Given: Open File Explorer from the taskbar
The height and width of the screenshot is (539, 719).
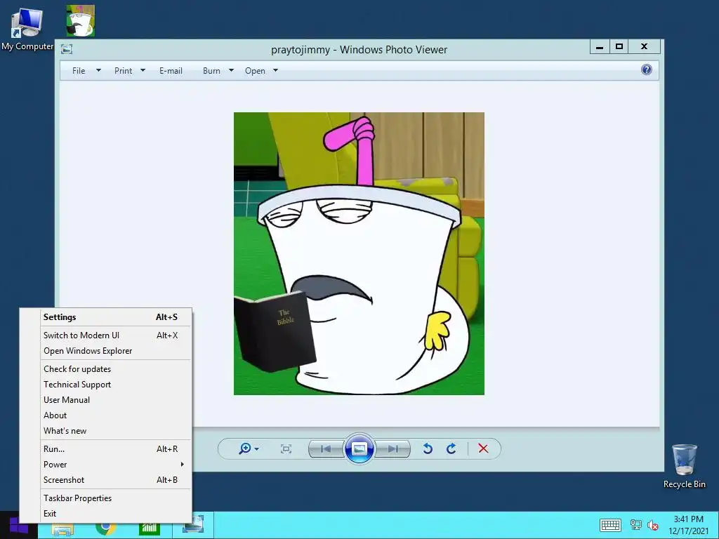Looking at the screenshot, I should [62, 528].
